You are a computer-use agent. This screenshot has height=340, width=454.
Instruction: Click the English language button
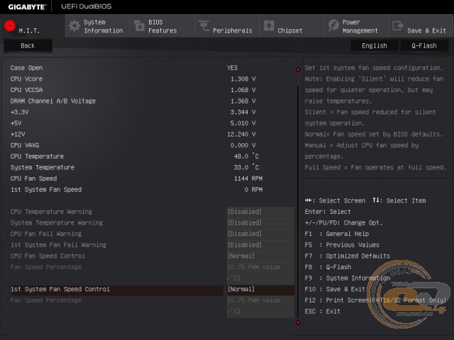375,45
